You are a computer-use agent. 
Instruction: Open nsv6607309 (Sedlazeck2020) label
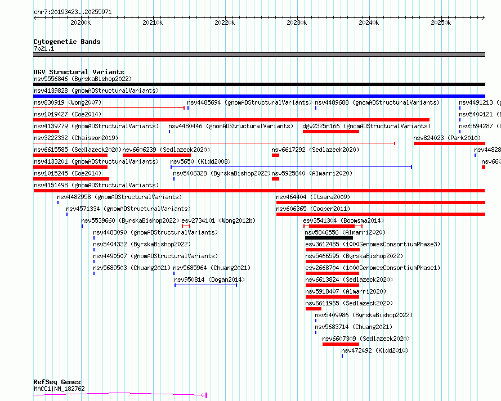coord(366,339)
